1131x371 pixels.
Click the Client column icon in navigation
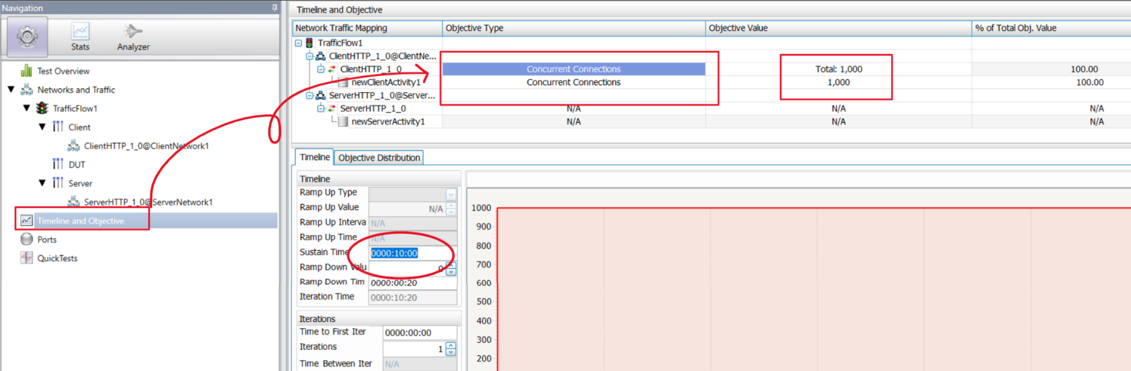tap(58, 127)
